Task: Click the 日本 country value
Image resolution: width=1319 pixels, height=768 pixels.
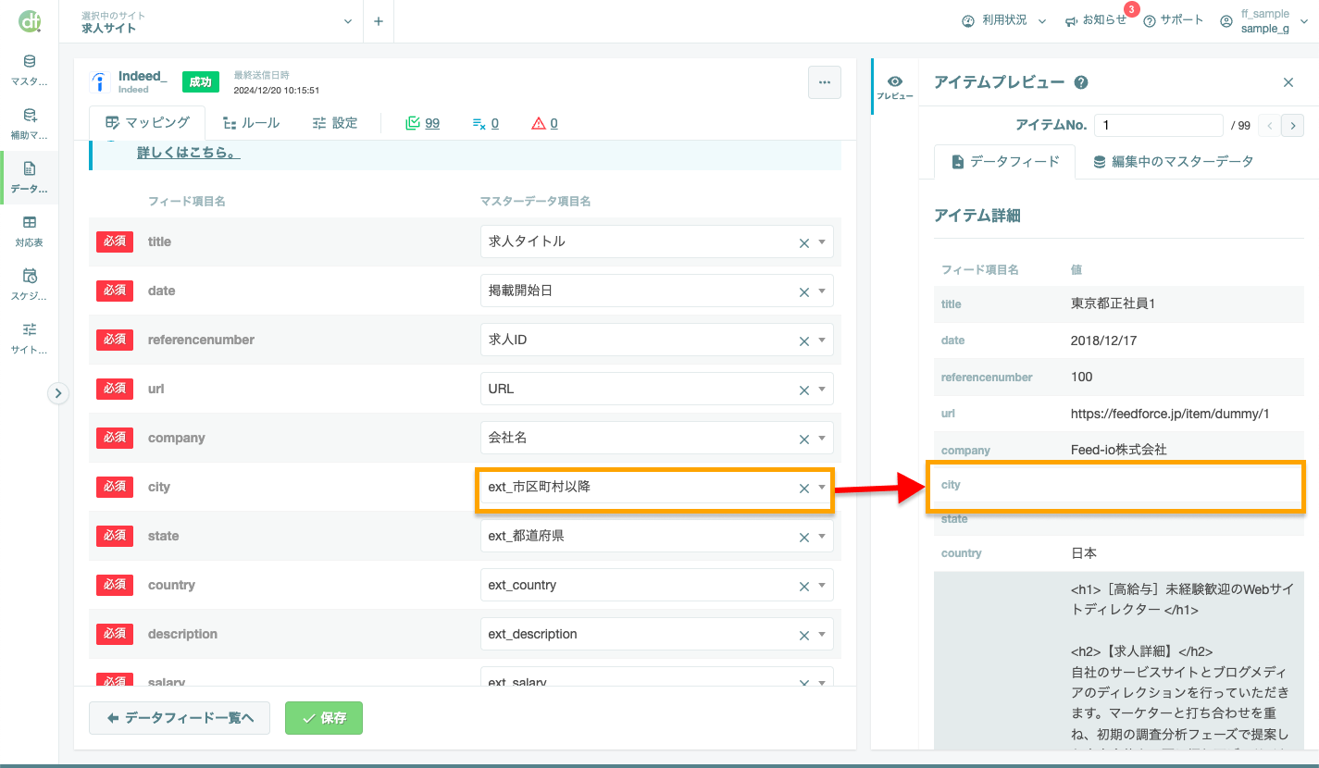Action: pyautogui.click(x=1084, y=553)
